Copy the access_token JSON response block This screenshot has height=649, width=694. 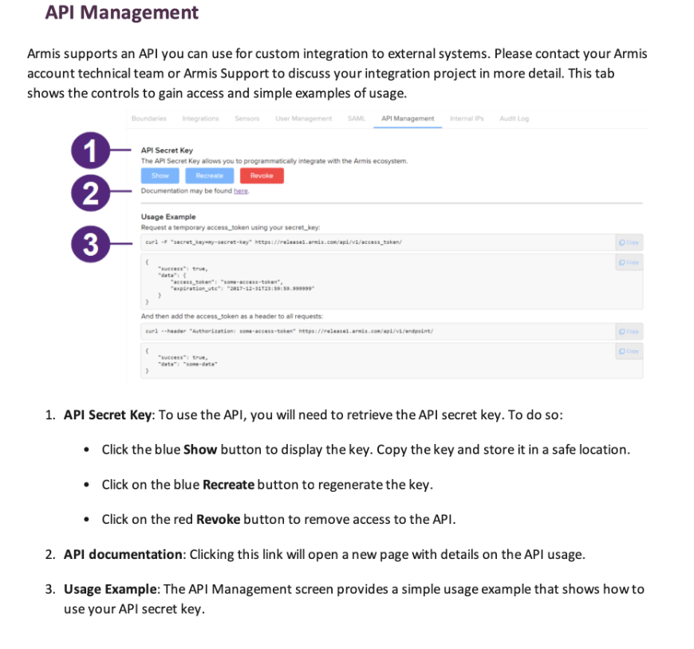629,262
